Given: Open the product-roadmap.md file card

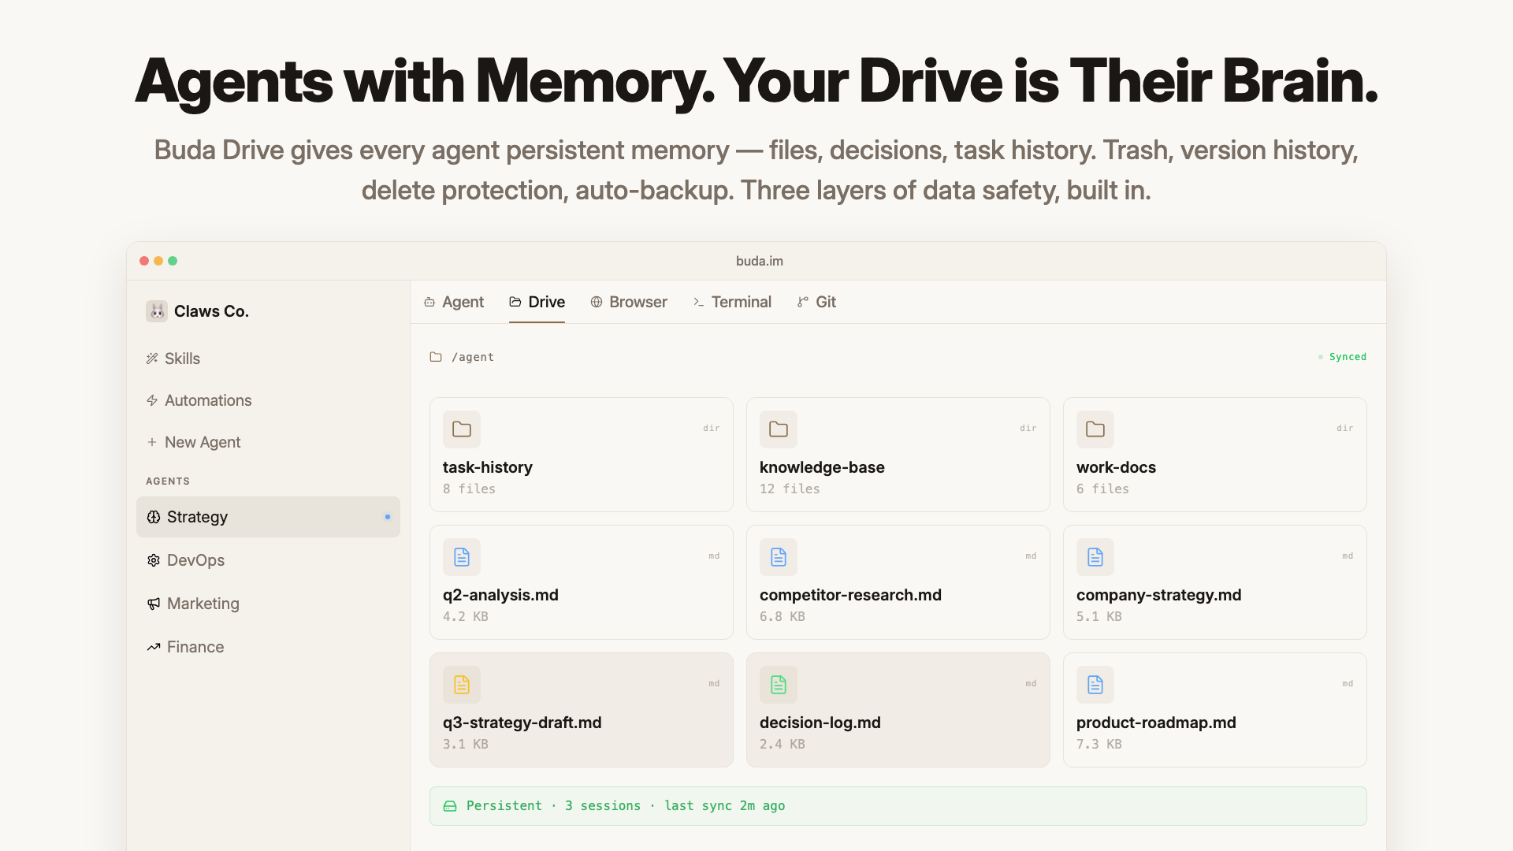Looking at the screenshot, I should pyautogui.click(x=1214, y=710).
